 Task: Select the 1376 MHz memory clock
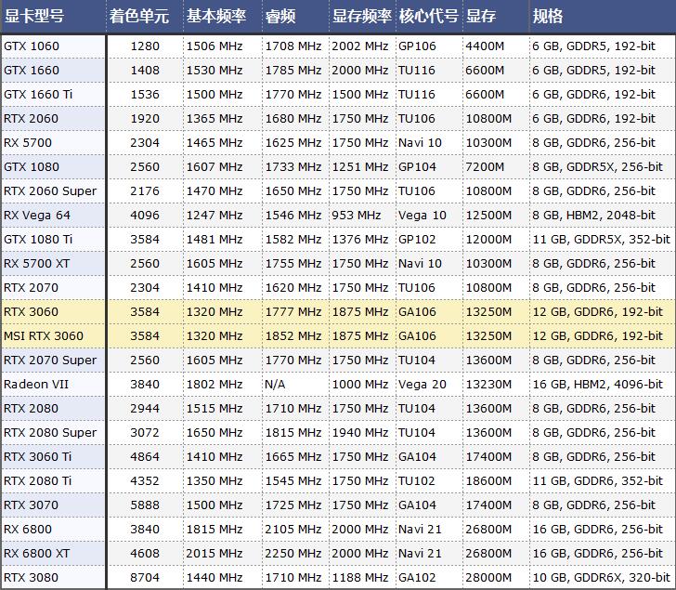[360, 240]
